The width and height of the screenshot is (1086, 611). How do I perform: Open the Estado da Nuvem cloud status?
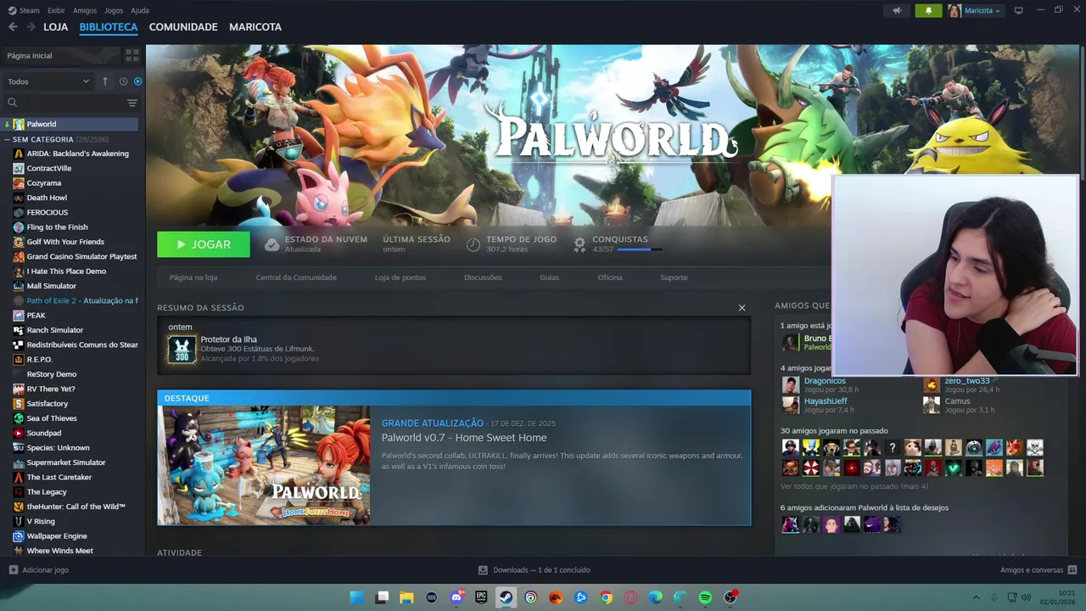pyautogui.click(x=316, y=244)
